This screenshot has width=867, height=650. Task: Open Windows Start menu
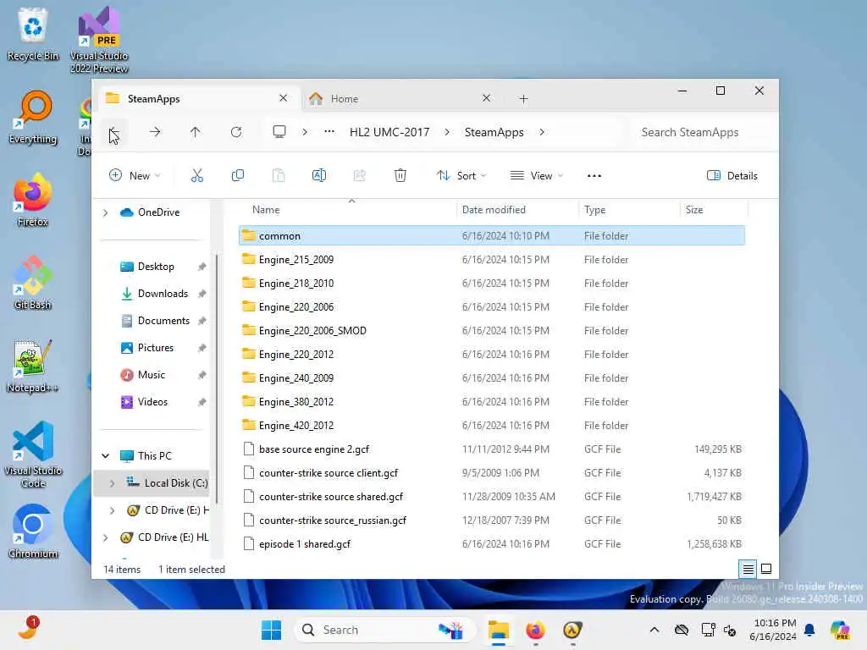[271, 630]
